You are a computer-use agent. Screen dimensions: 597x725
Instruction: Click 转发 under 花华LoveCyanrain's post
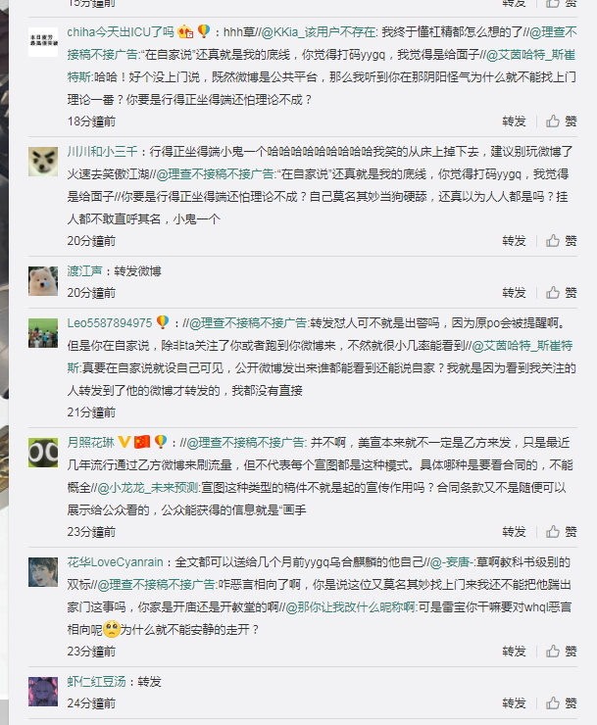tap(514, 651)
